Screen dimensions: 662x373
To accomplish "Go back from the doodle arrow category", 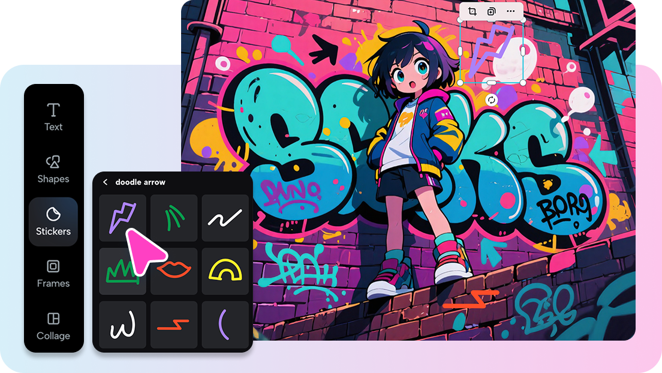I will (x=106, y=182).
